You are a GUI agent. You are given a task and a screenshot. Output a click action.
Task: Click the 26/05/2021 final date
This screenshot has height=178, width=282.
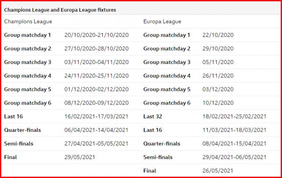tap(218, 171)
